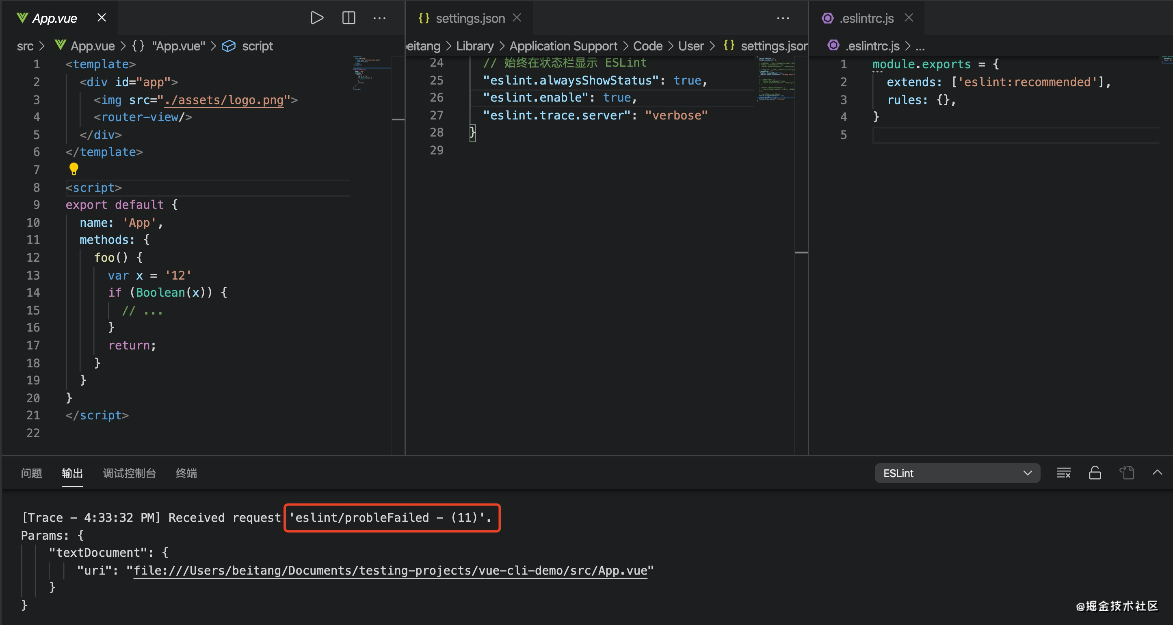Maximize panel with the chevron up icon
1173x625 pixels.
tap(1157, 472)
